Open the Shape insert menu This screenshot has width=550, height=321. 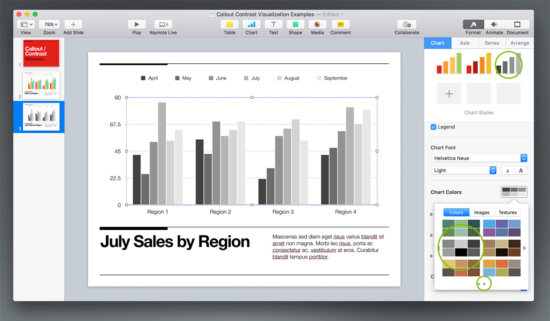click(x=295, y=25)
